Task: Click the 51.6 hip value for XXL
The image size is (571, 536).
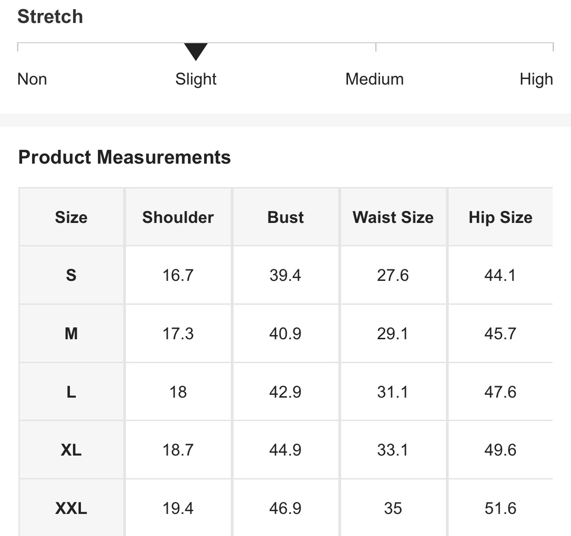Action: pyautogui.click(x=500, y=508)
